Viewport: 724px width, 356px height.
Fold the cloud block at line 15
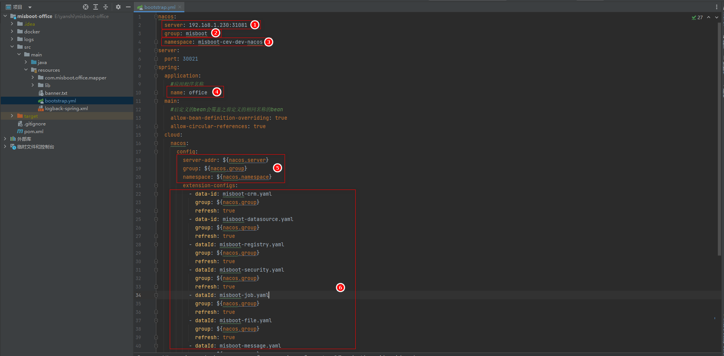(x=156, y=135)
